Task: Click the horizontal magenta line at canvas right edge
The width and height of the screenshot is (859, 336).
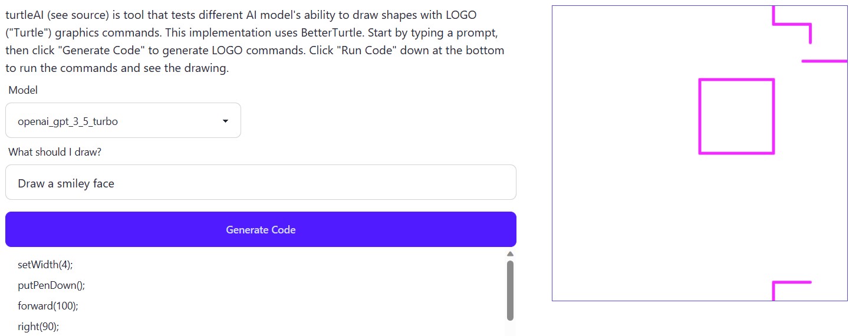Action: coord(824,61)
